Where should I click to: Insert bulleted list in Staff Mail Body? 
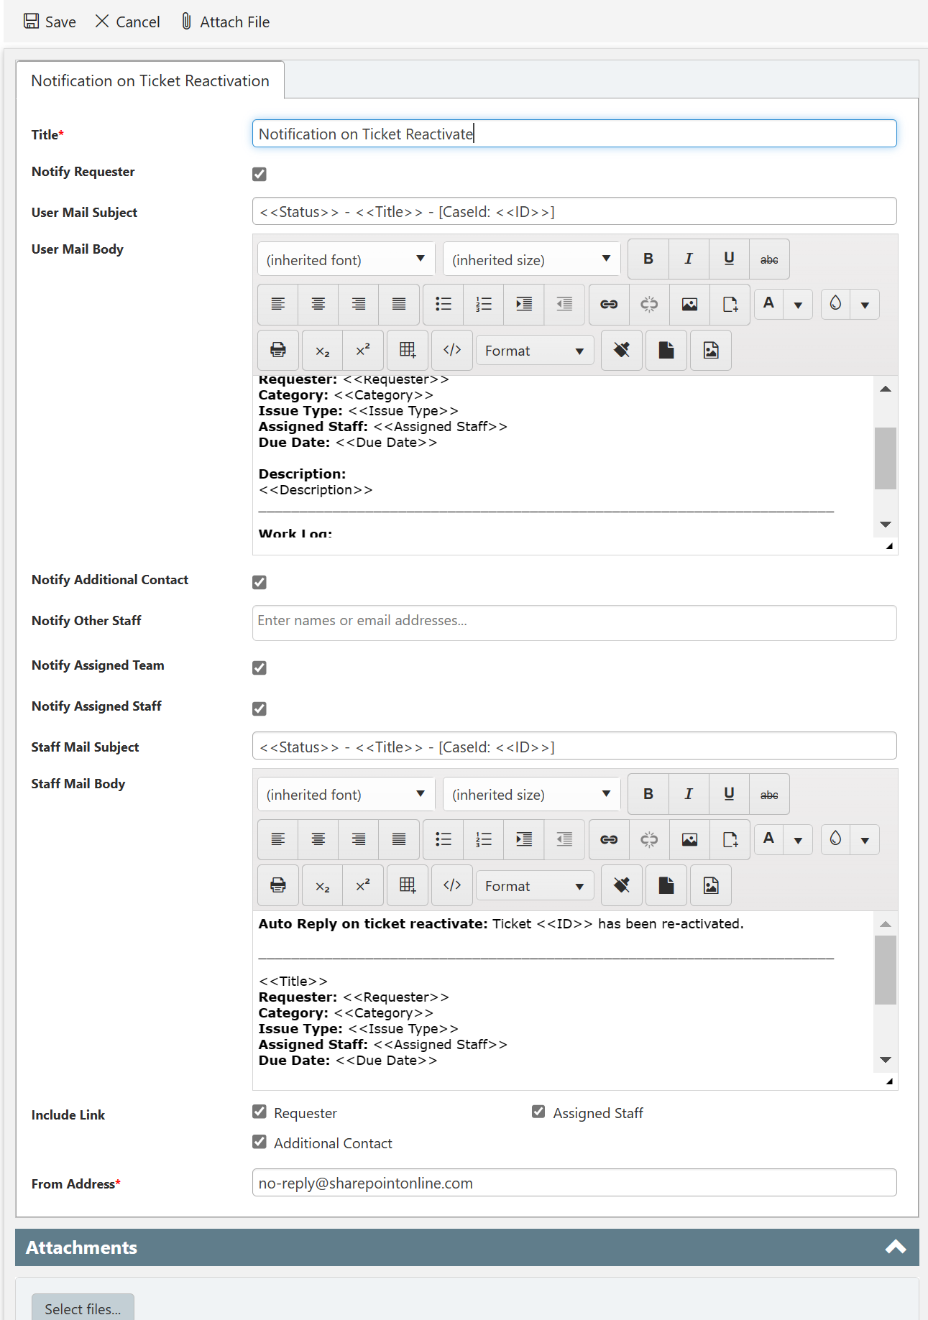[x=444, y=839]
